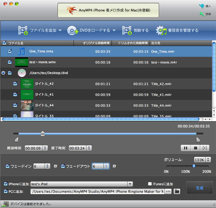
Task: Click the file list horizontal scrollbar
Action: click(101, 119)
